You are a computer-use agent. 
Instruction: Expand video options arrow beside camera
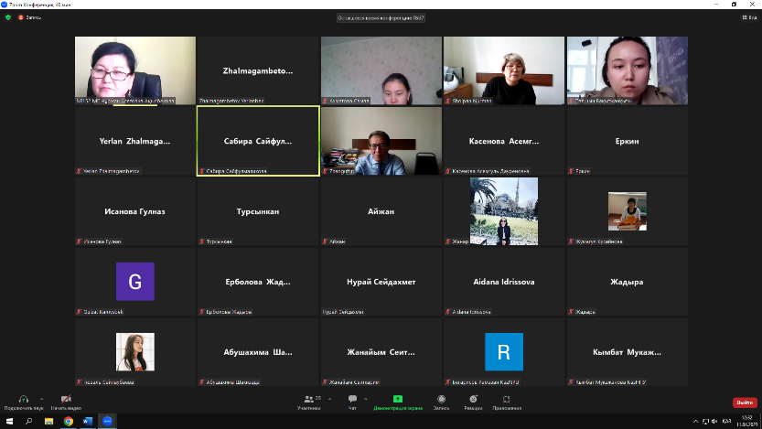tap(79, 397)
